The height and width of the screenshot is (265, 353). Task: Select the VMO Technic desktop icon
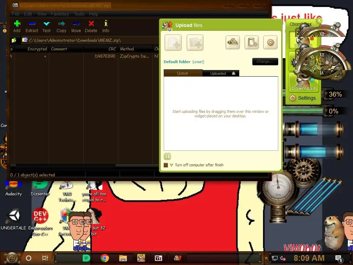click(67, 192)
